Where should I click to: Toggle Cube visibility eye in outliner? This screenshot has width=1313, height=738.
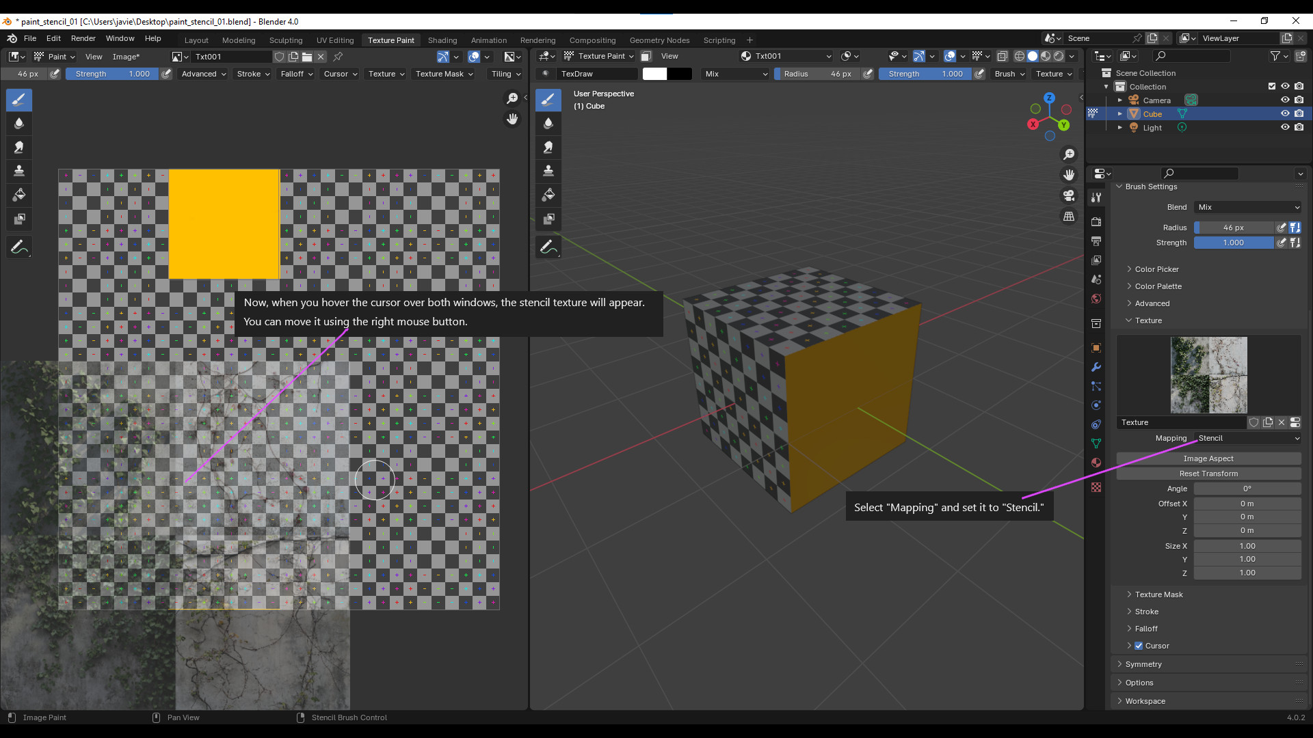pyautogui.click(x=1285, y=113)
